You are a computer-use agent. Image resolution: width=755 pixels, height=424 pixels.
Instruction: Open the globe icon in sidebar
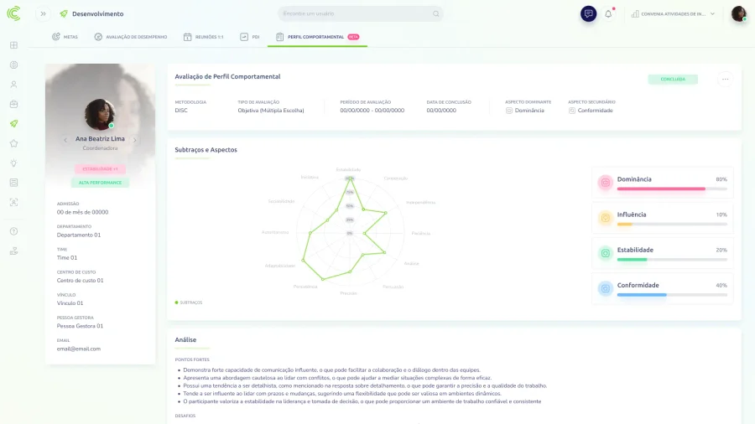14,65
